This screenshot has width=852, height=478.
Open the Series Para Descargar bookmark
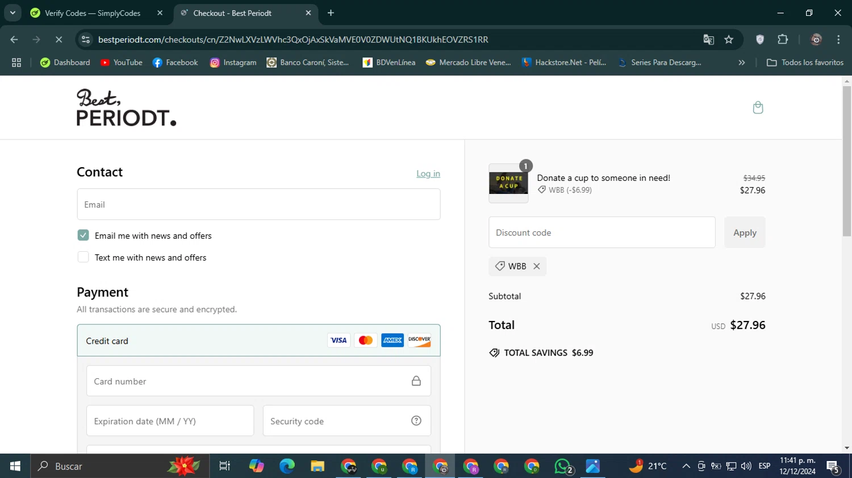[660, 62]
